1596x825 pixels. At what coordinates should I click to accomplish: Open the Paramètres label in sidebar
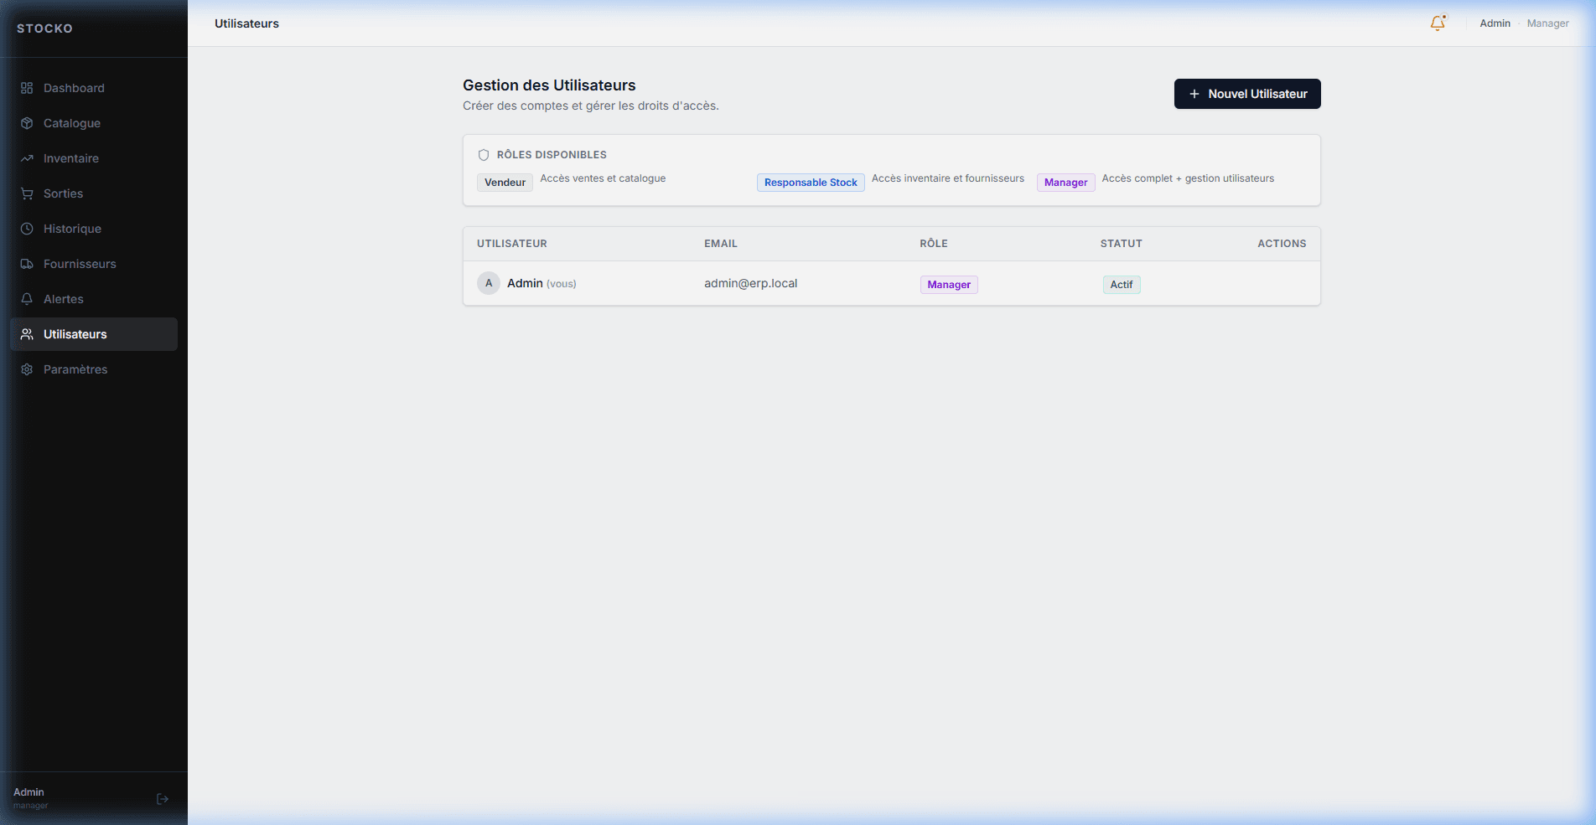click(x=75, y=369)
